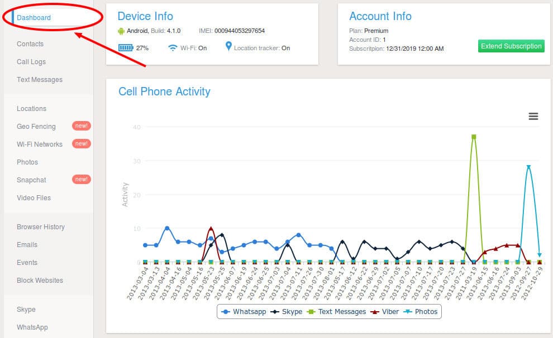This screenshot has height=338, width=553.
Task: Go to Call Logs
Action: pyautogui.click(x=31, y=61)
